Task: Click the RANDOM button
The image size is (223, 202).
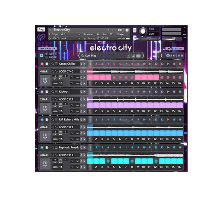Action: [175, 55]
